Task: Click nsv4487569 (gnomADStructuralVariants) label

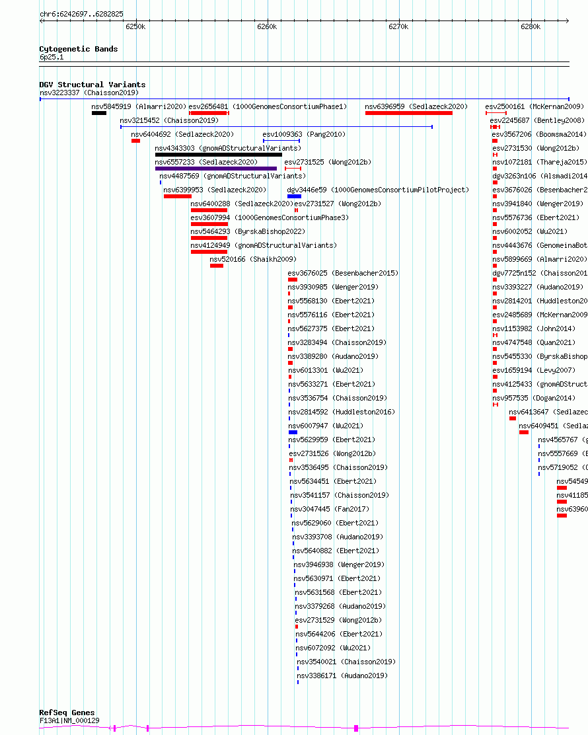Action: [x=233, y=176]
